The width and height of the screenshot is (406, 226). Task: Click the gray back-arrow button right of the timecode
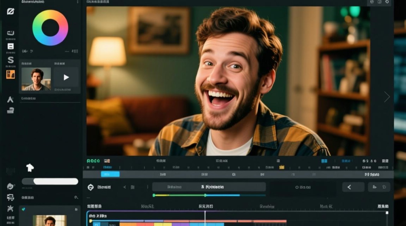tap(353, 187)
